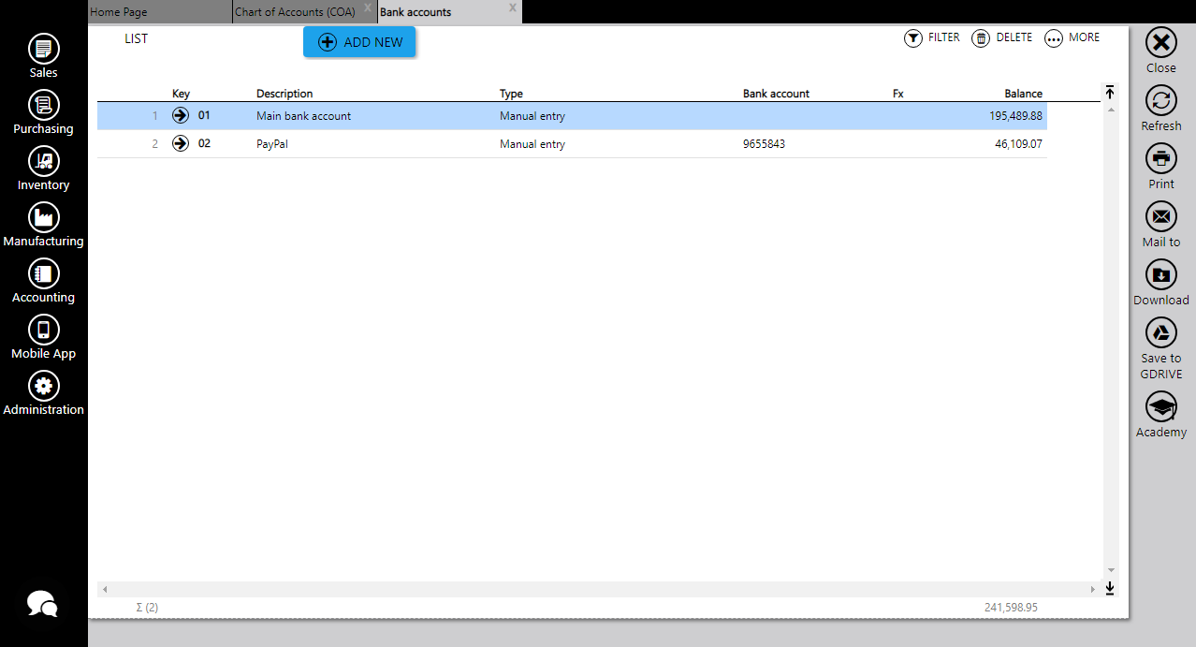Screen dimensions: 1196x647
Task: Open the Administration gear icon
Action: click(x=44, y=386)
